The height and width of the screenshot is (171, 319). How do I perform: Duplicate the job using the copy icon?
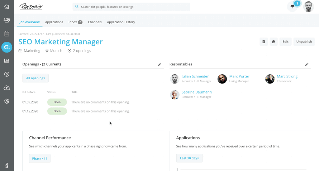273,42
